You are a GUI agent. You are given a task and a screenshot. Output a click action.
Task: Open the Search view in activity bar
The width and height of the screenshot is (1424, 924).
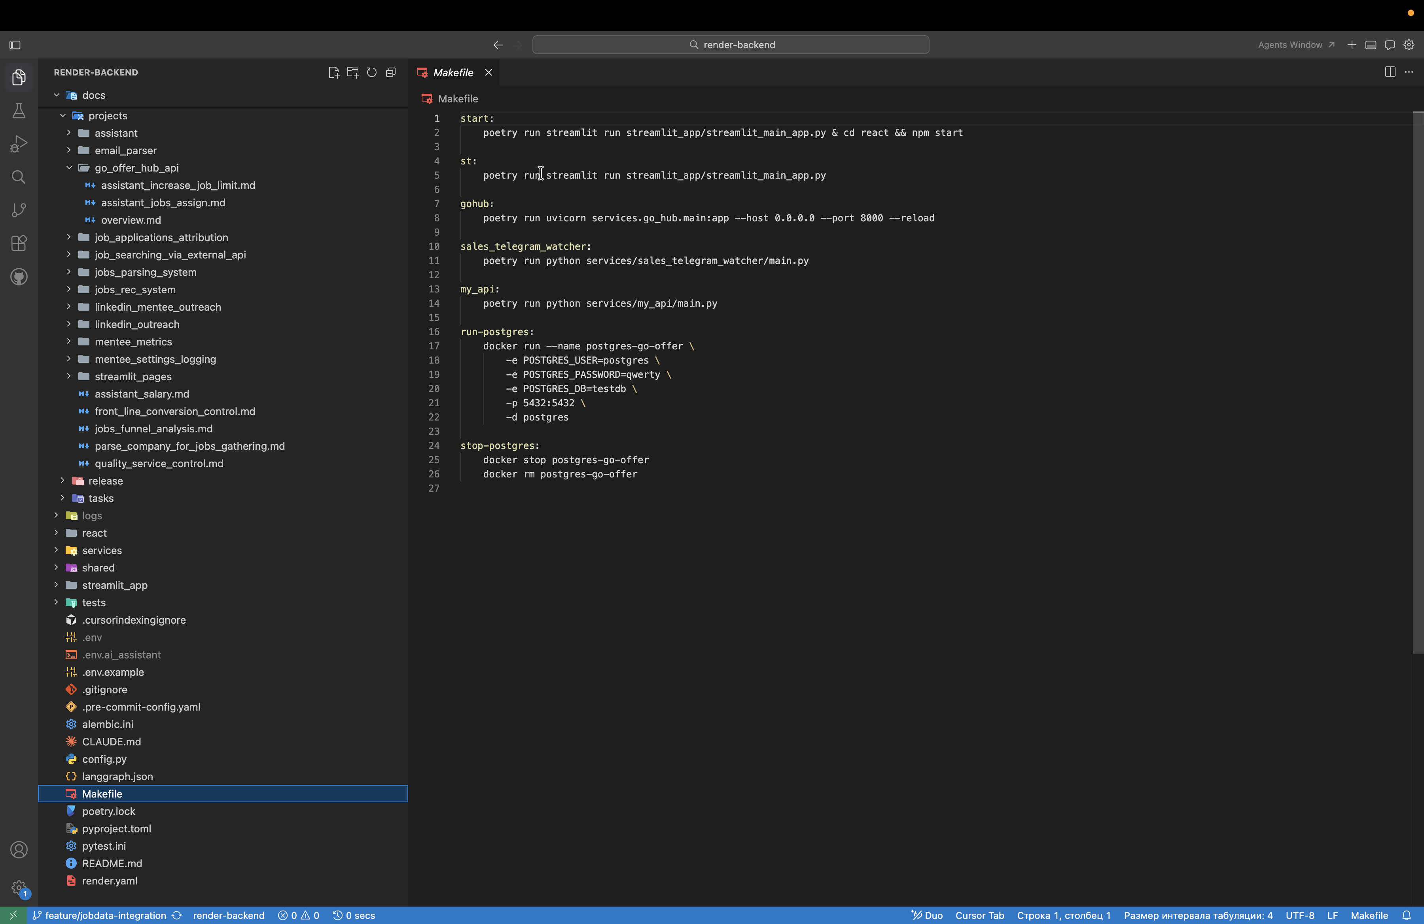[19, 177]
